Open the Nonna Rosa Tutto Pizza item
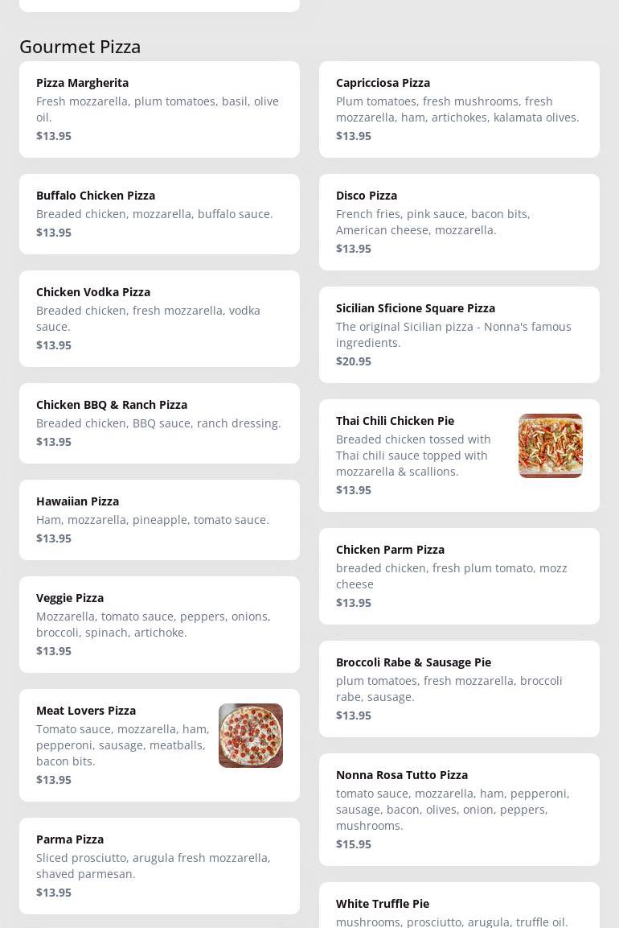Image resolution: width=619 pixels, height=928 pixels. 459,810
